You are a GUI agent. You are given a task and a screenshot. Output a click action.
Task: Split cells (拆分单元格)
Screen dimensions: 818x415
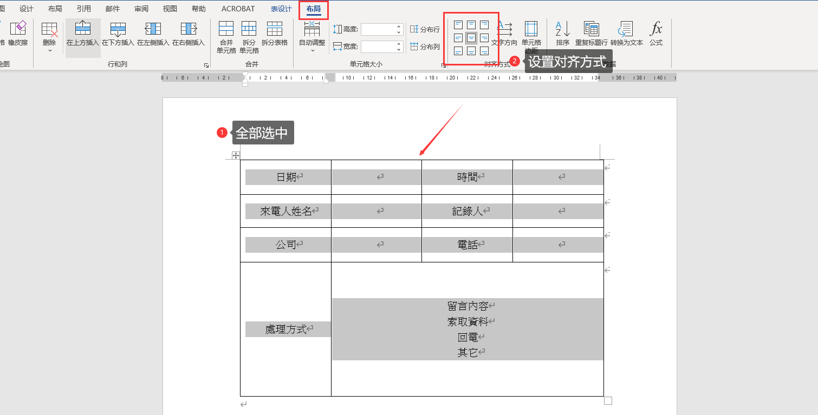[249, 37]
